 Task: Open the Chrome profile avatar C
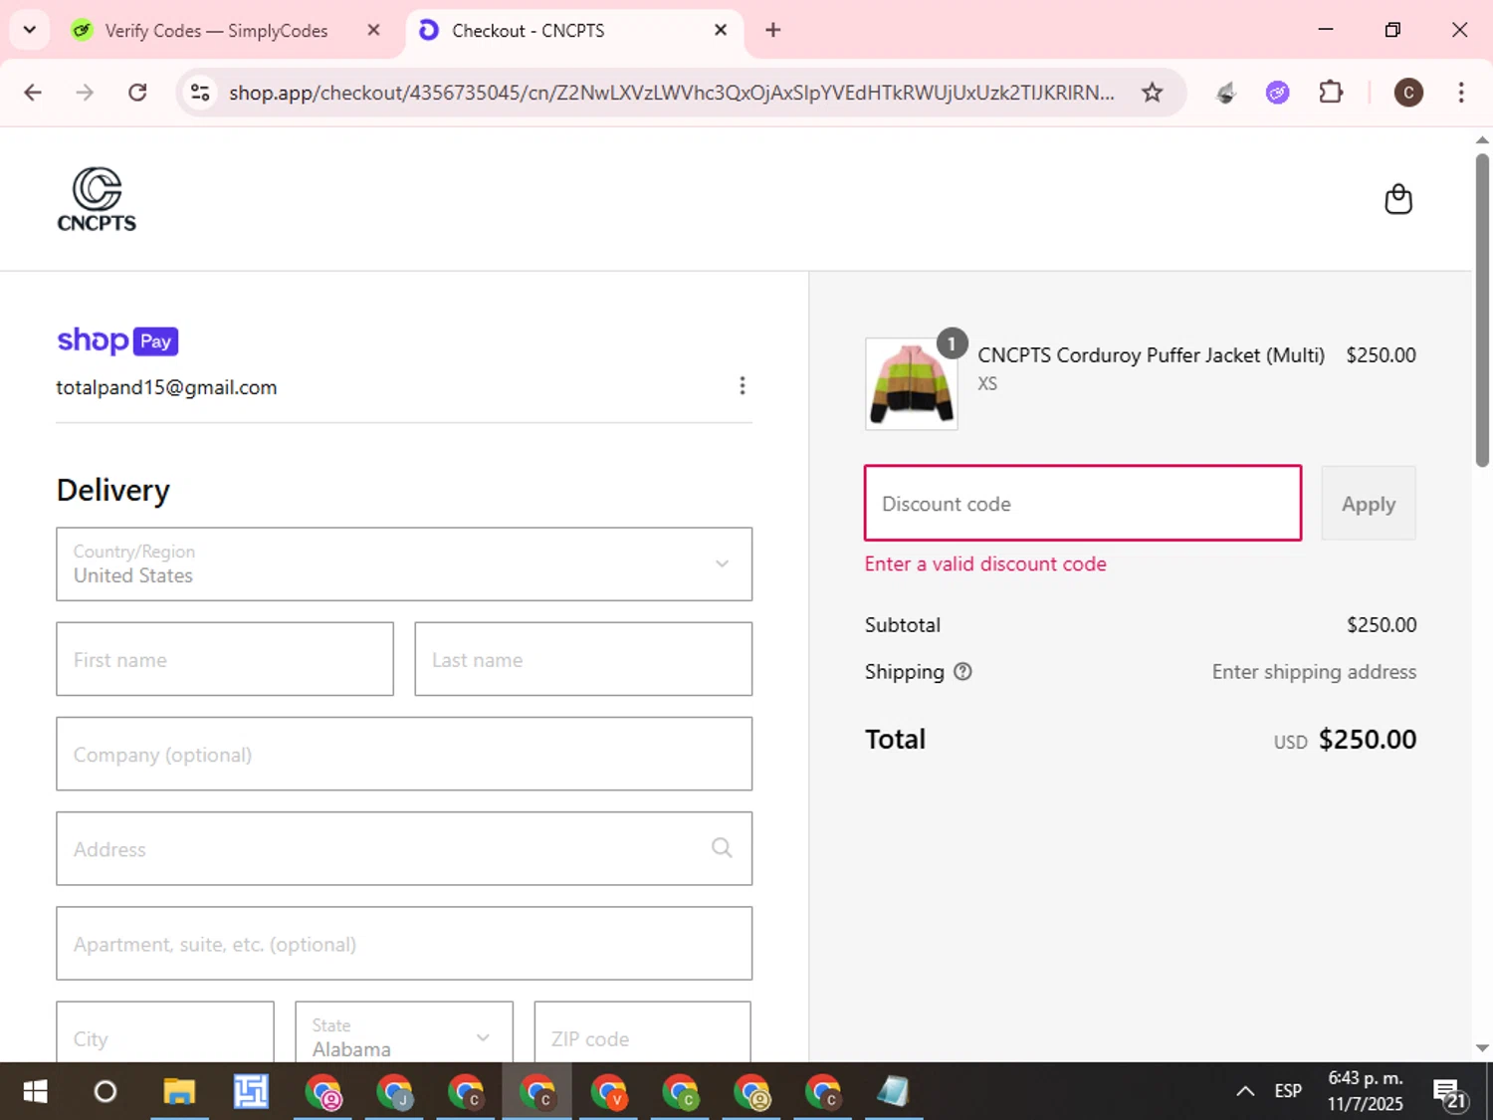[1407, 93]
